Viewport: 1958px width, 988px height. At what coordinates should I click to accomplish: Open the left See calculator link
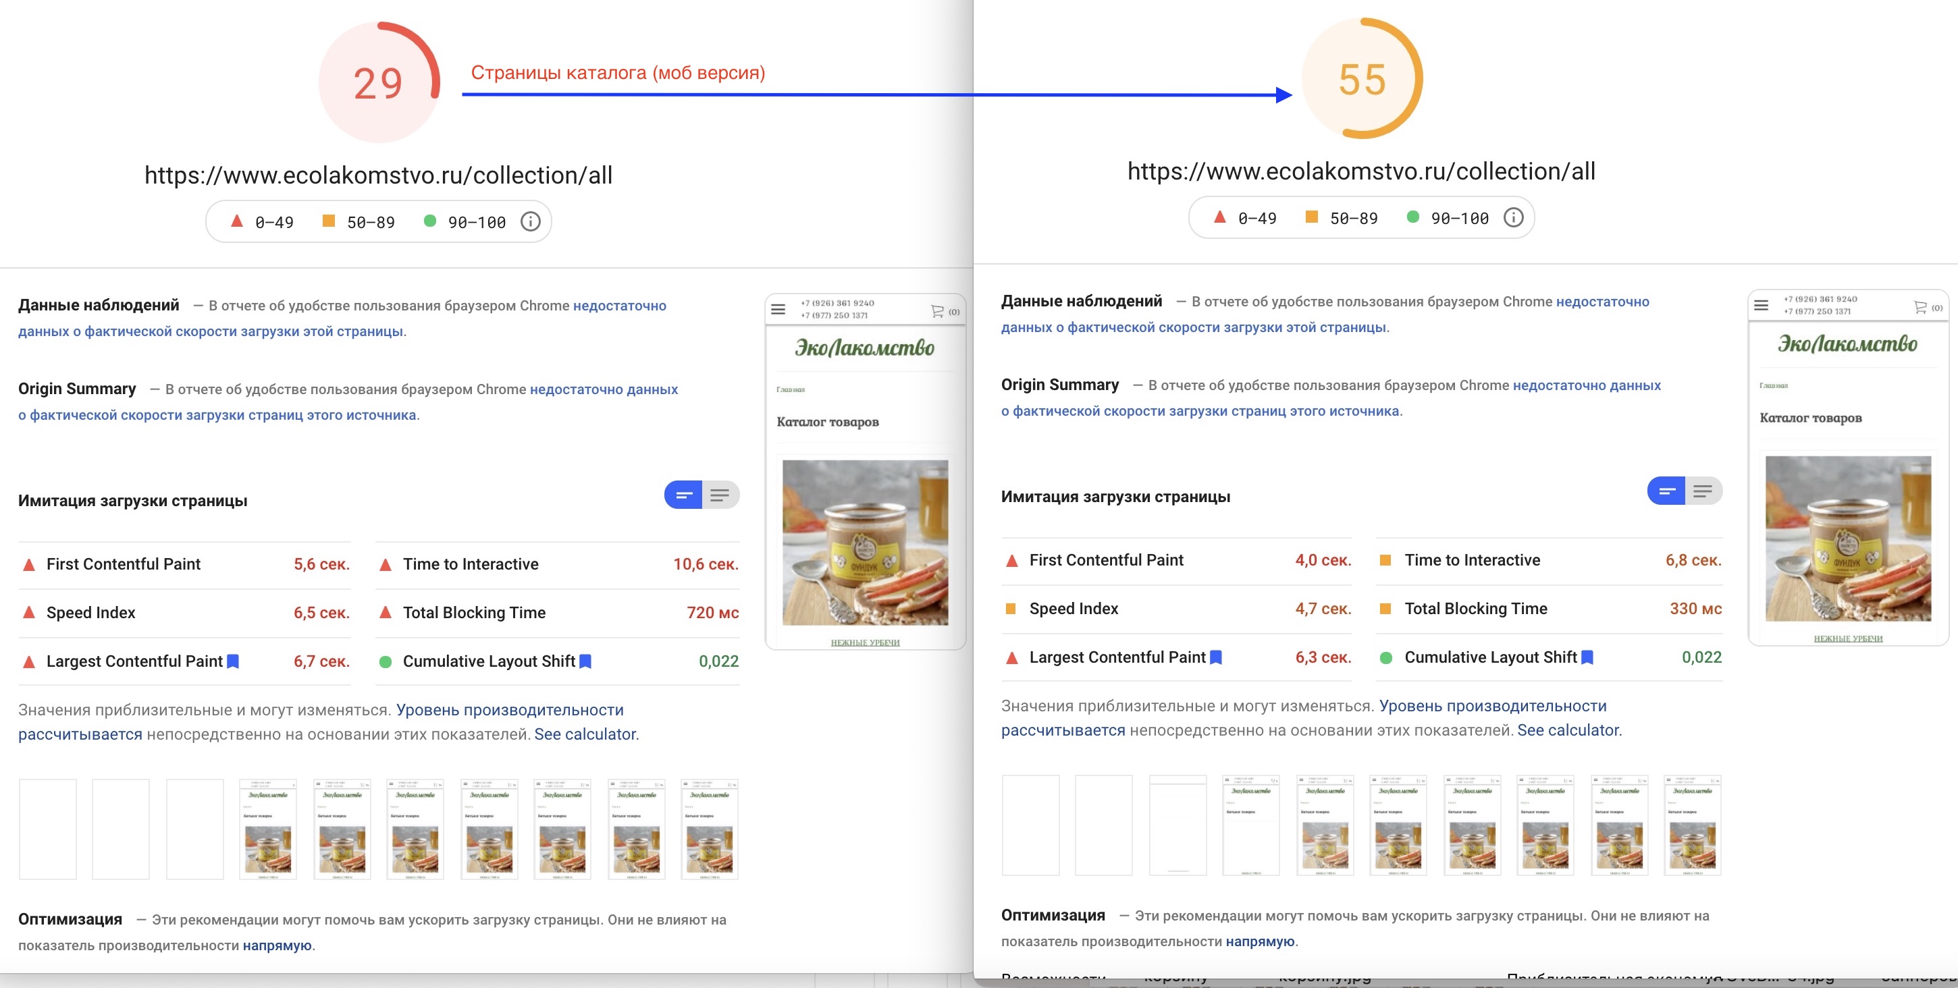585,734
